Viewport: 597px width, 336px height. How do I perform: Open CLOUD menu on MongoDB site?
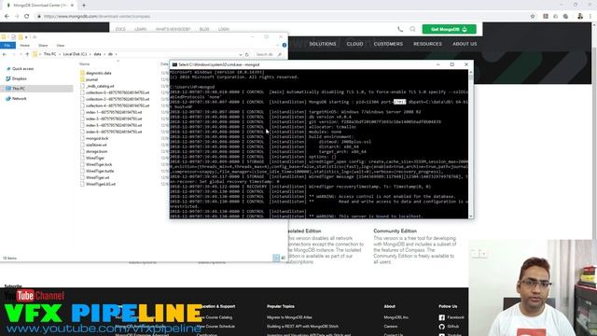354,44
